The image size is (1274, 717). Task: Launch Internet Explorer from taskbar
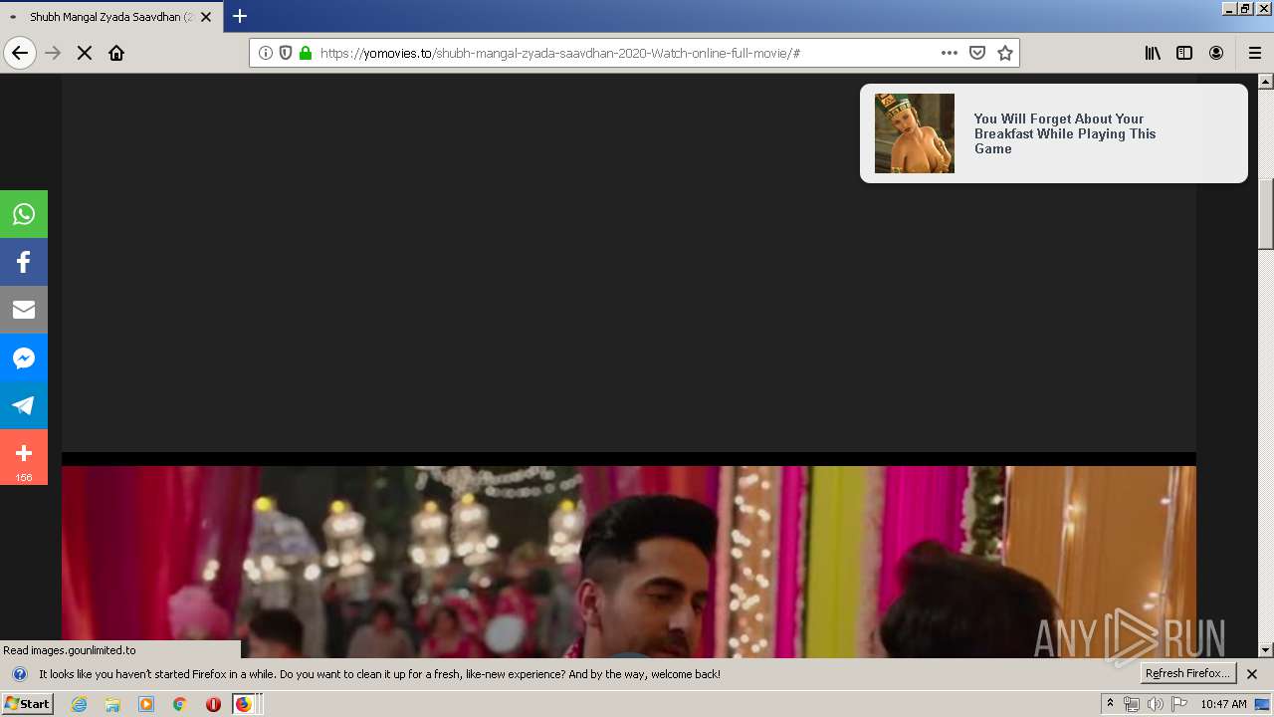80,704
